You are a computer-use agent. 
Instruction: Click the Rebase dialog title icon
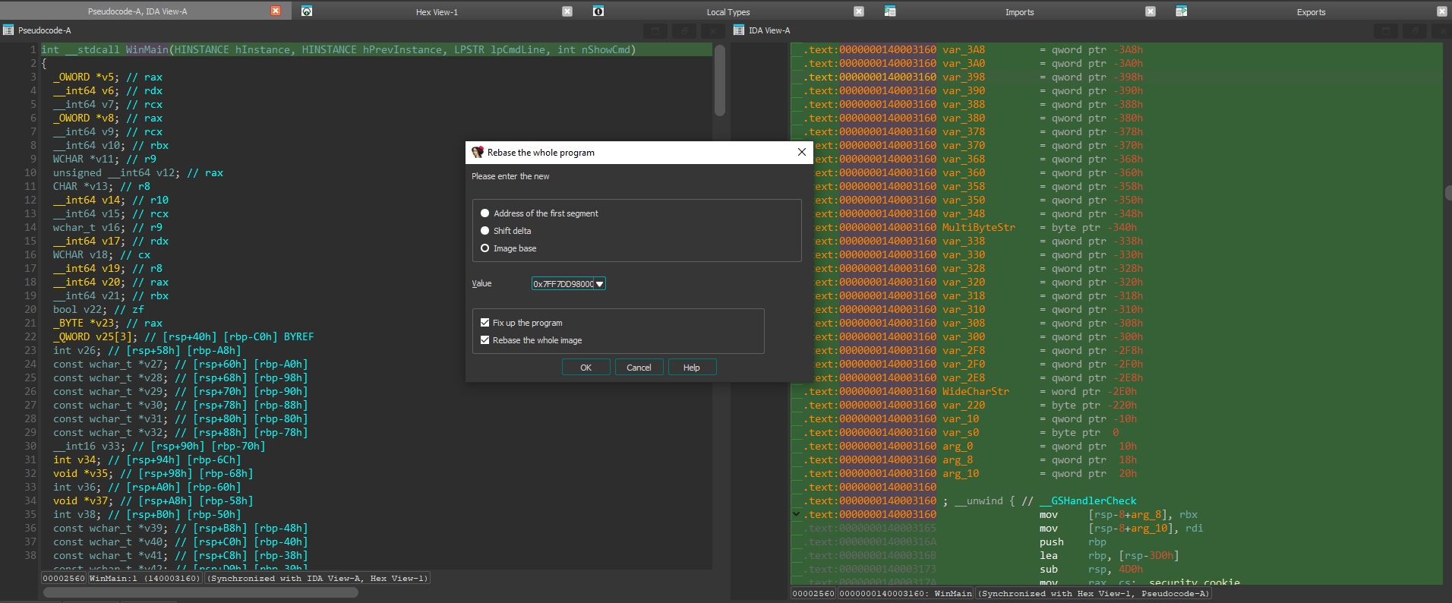coord(478,153)
